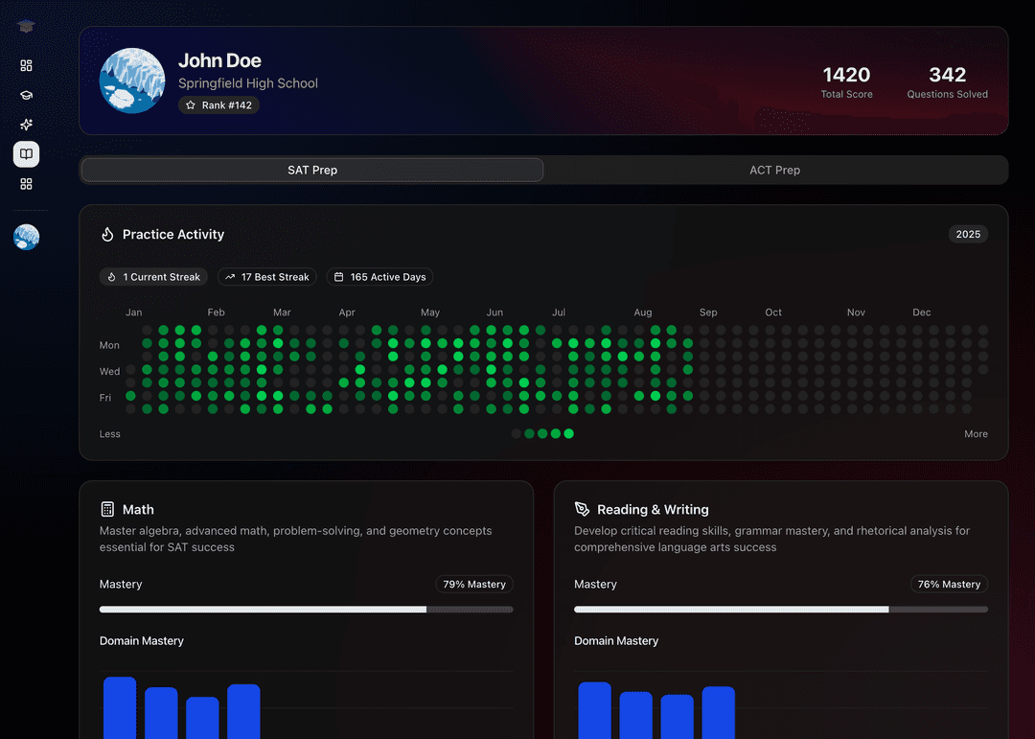Click the Rank #142 badge
This screenshot has height=739, width=1035.
pos(218,105)
